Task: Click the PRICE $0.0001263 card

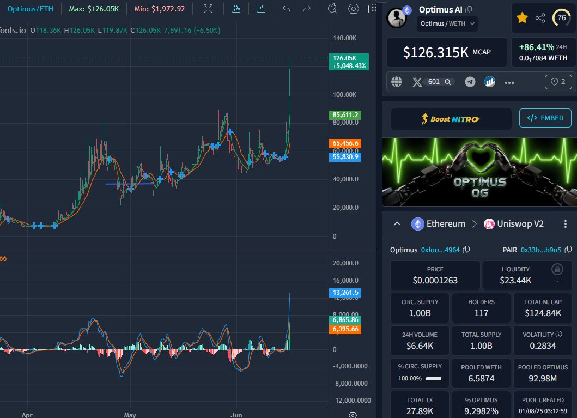Action: 435,275
